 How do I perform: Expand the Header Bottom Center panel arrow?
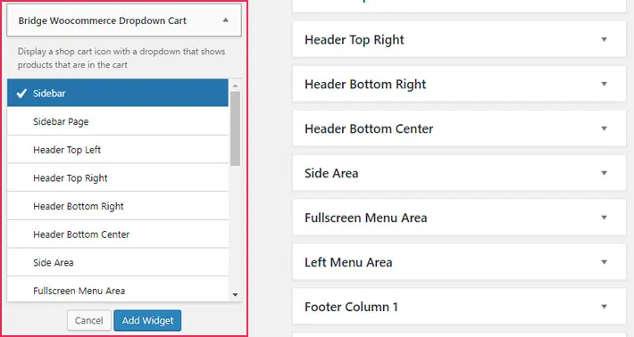pos(604,128)
